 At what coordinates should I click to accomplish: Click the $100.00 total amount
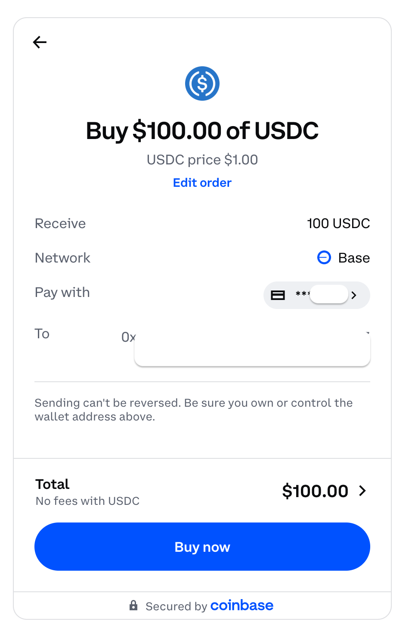pos(315,491)
